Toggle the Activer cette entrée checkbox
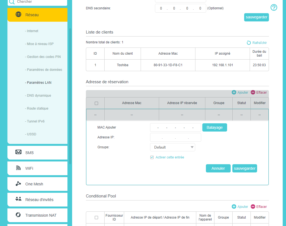This screenshot has height=226, width=286. click(152, 157)
